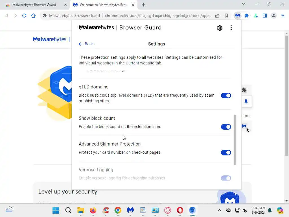Open the notification bell in system tray

point(270,210)
